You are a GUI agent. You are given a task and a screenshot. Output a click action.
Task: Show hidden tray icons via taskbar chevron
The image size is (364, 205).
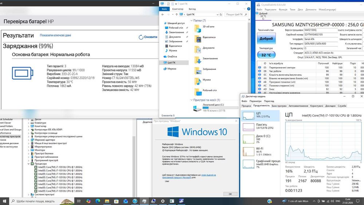(314, 201)
